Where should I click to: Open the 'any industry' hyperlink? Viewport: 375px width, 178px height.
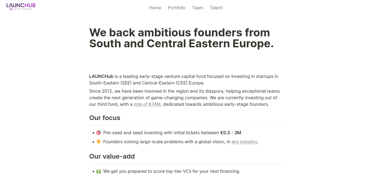[x=244, y=142]
